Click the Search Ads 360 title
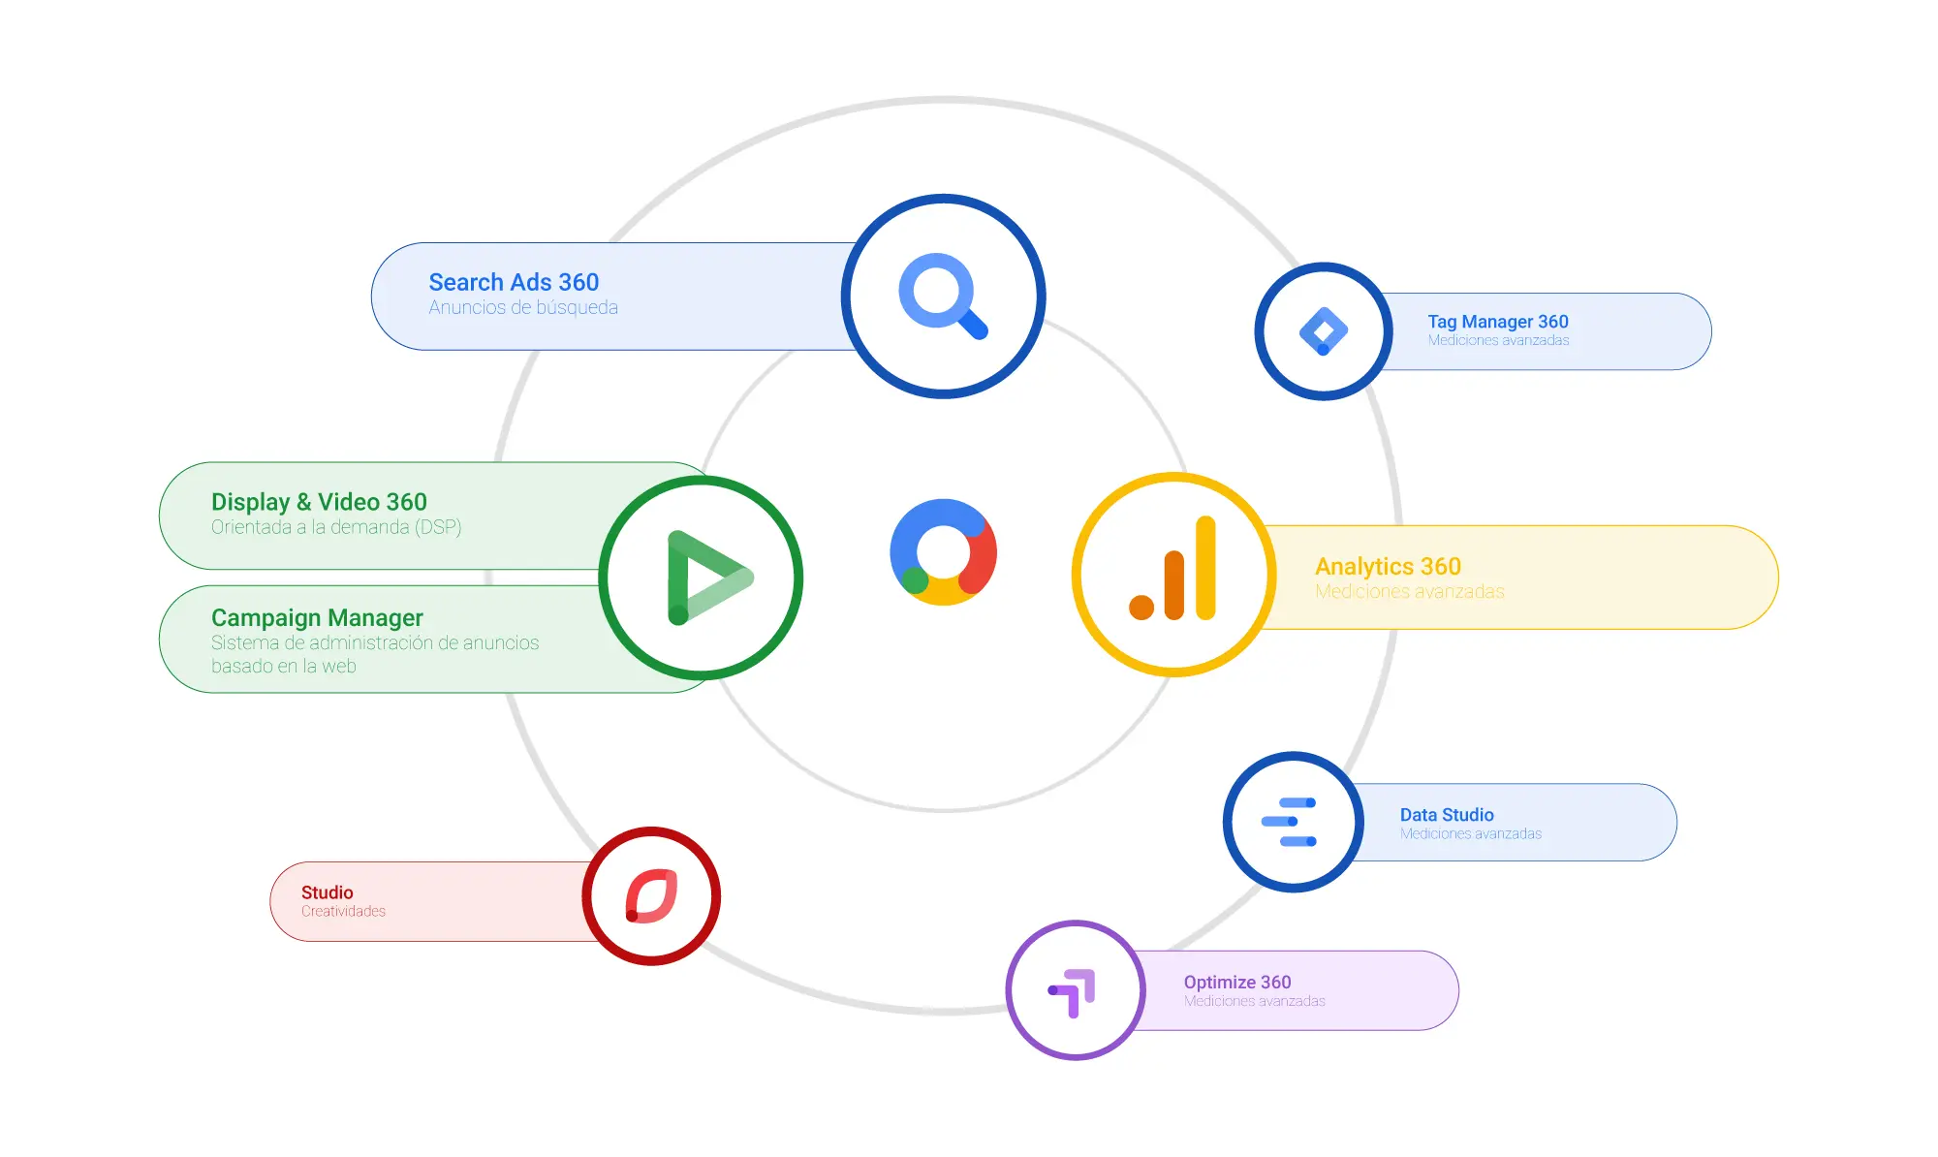 coord(514,282)
